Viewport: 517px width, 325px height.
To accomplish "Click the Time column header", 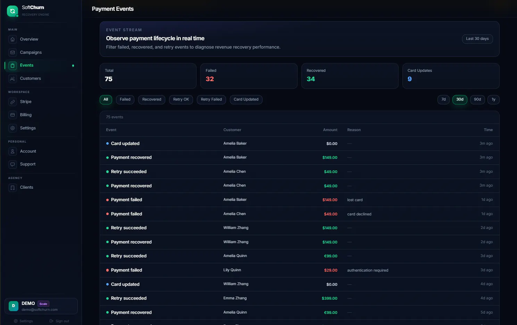I will 488,130.
